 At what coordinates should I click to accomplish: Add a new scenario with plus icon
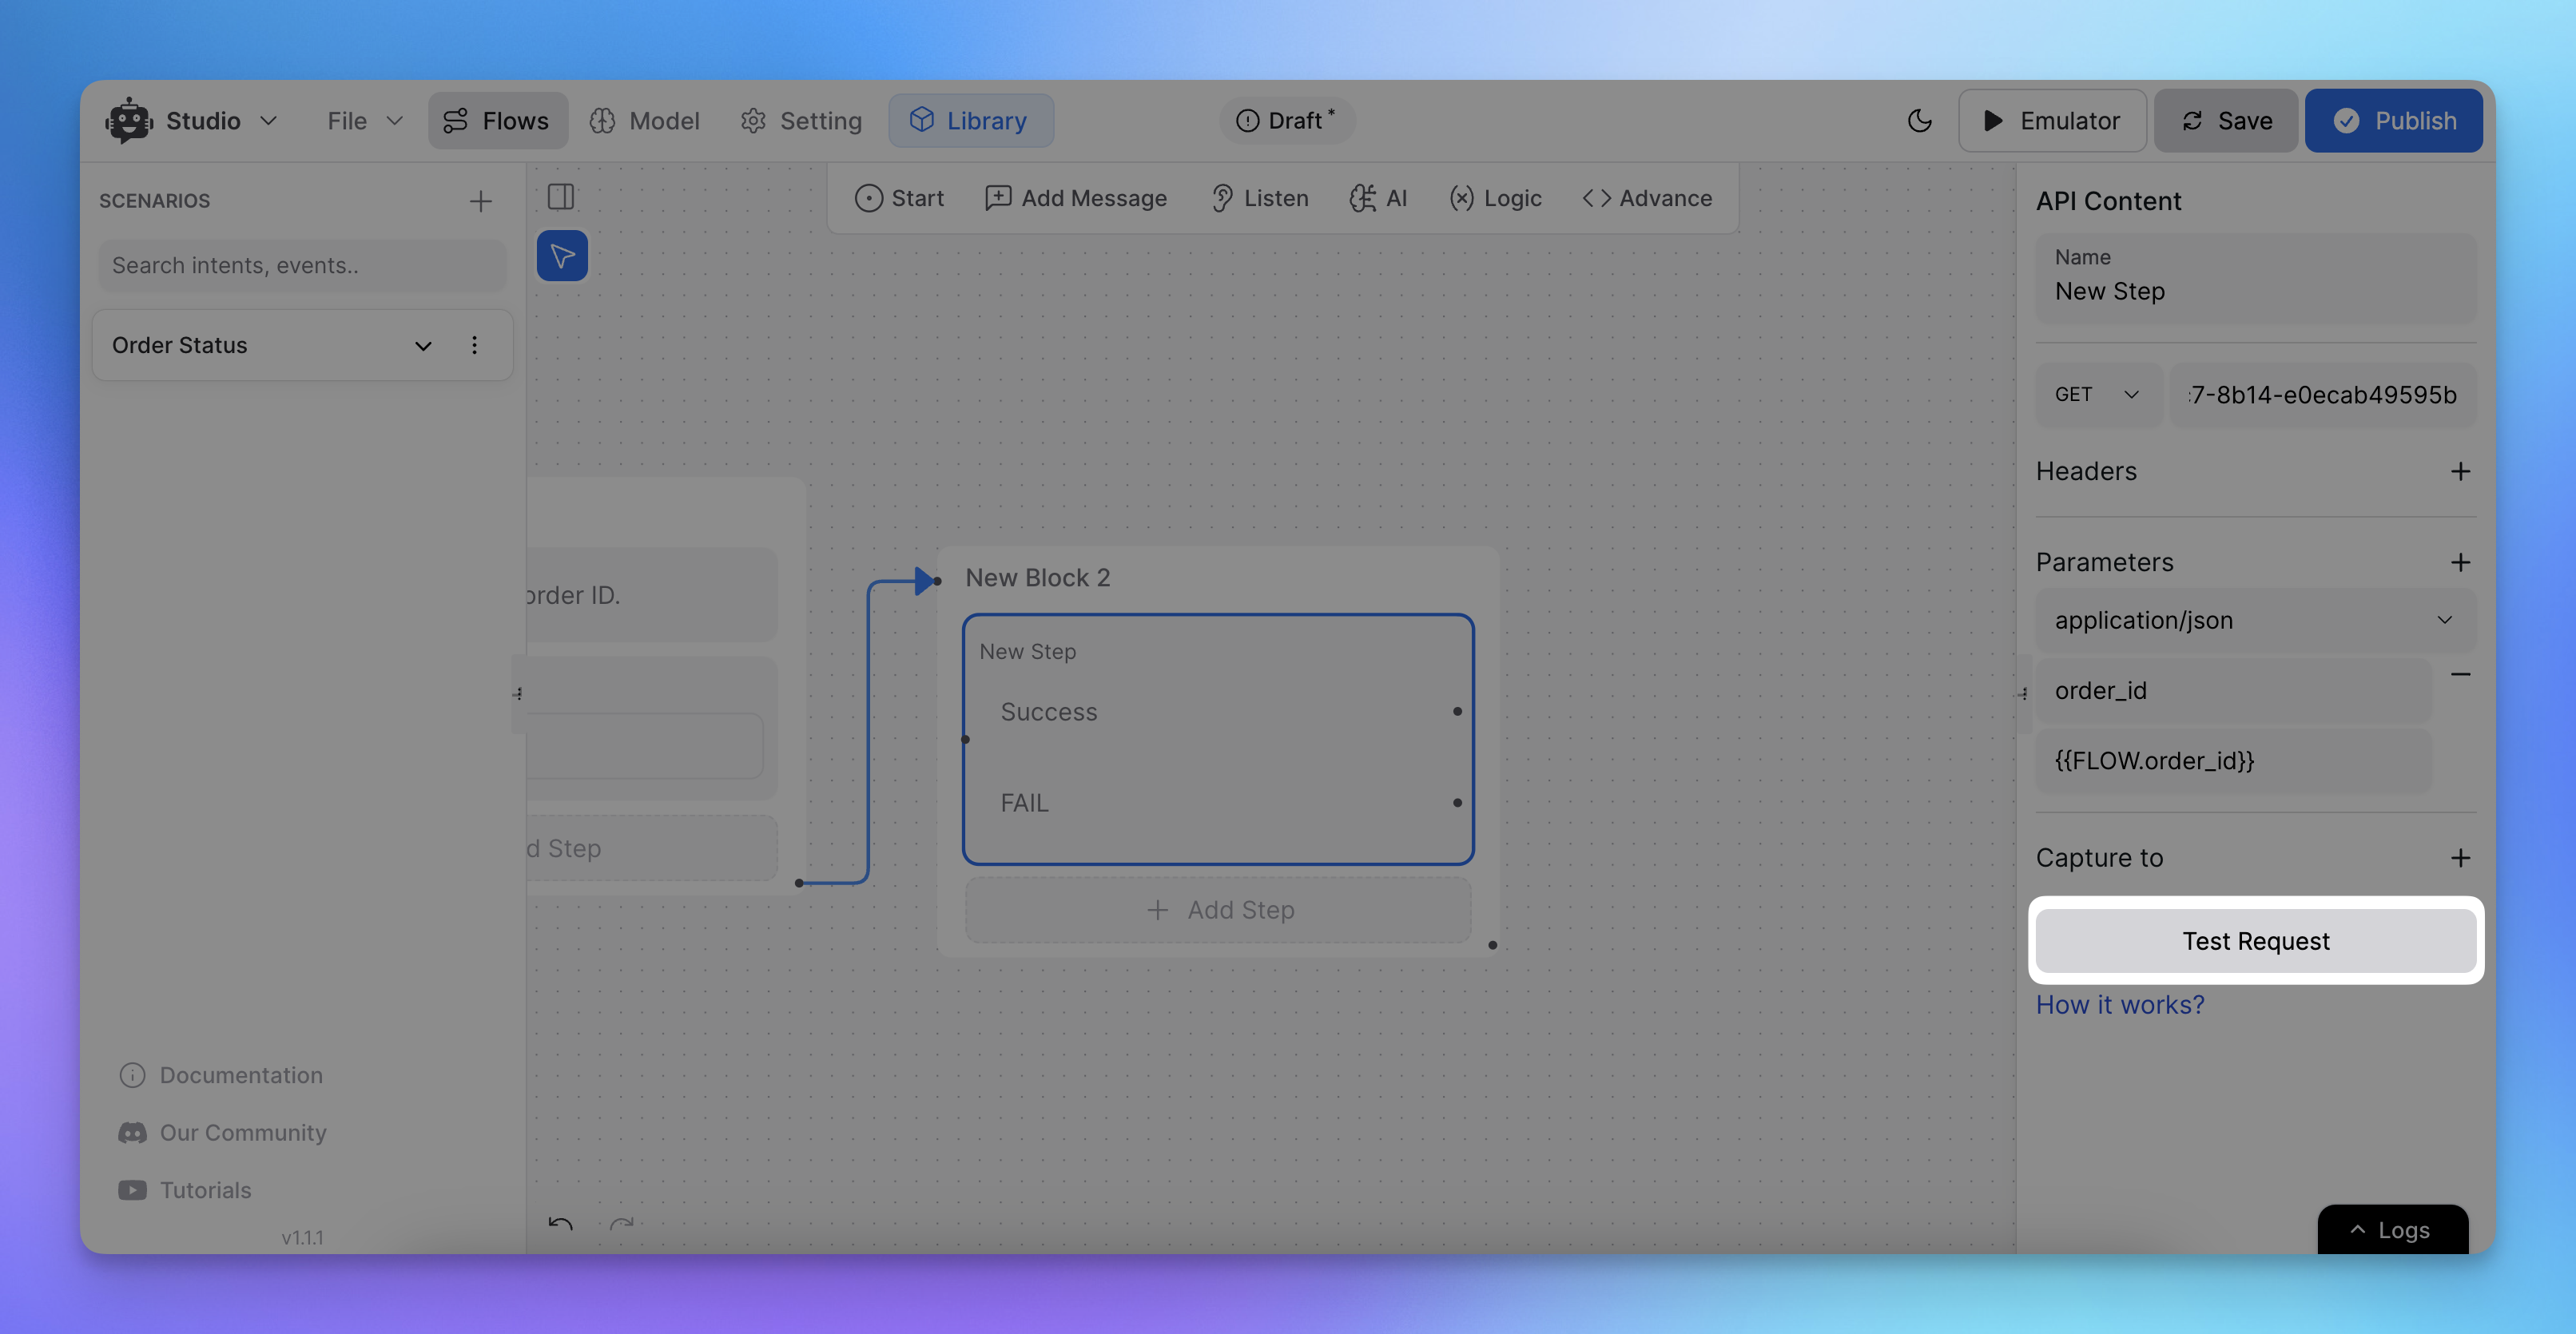point(481,201)
